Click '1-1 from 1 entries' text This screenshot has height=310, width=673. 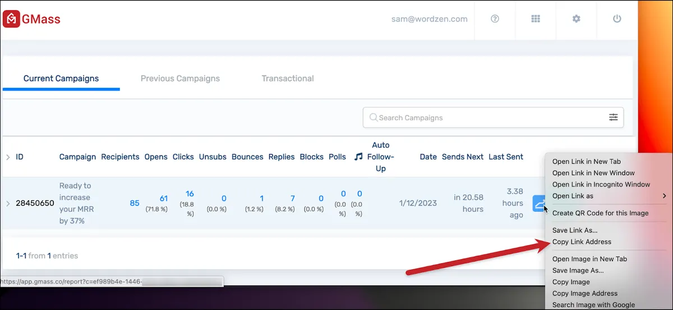[x=47, y=256]
